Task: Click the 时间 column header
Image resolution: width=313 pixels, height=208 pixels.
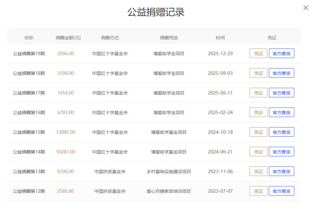Action: coord(220,38)
